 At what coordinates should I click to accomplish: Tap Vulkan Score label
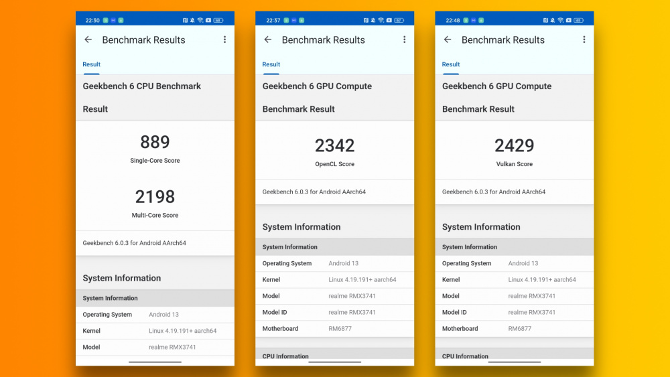click(x=515, y=164)
